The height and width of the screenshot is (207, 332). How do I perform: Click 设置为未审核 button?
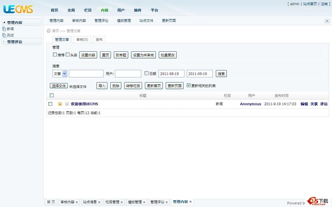click(144, 55)
